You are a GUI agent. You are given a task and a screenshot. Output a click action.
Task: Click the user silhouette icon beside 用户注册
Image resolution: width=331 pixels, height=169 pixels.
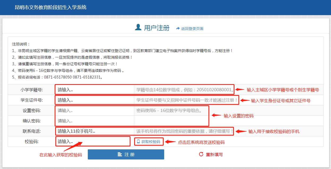tap(138, 27)
